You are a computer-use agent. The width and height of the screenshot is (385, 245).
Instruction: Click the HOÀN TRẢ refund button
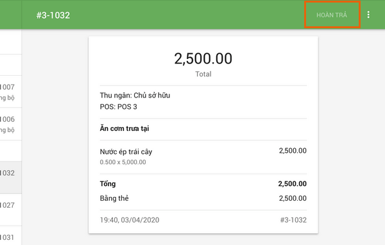pos(332,15)
